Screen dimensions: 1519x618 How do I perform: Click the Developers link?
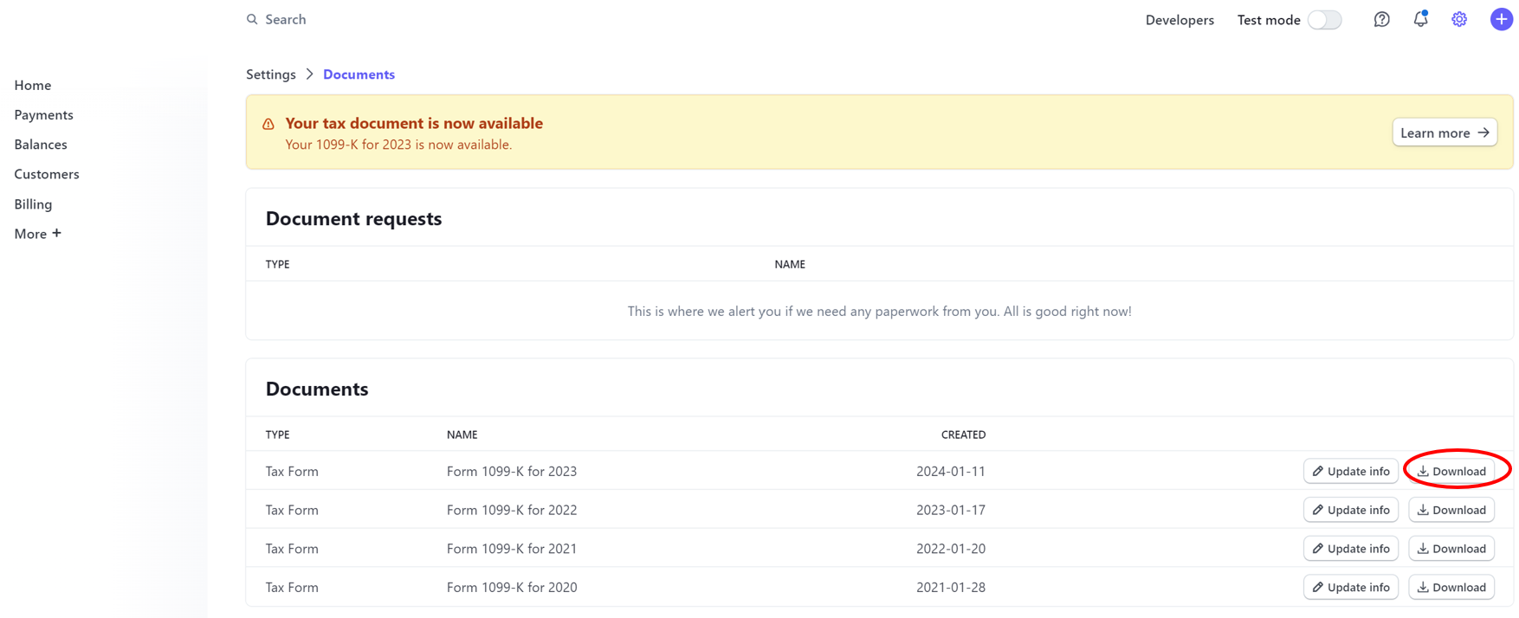click(1179, 20)
